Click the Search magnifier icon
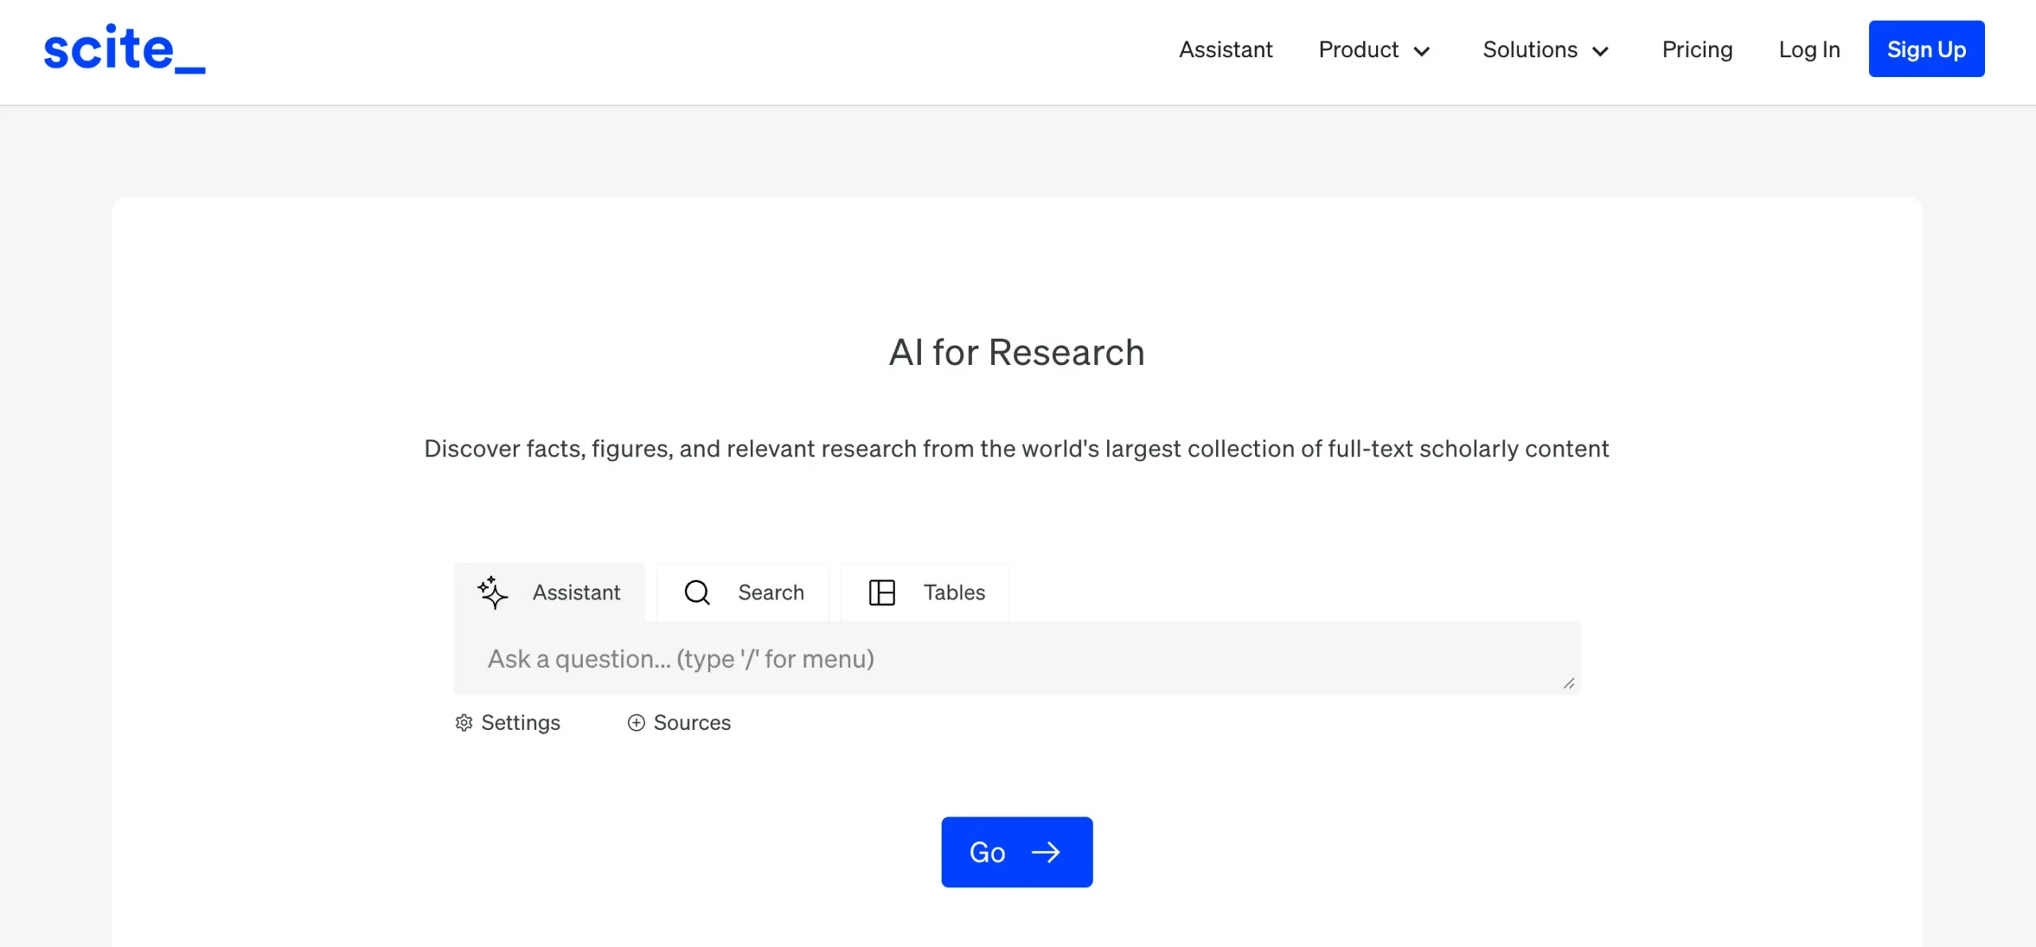This screenshot has height=947, width=2036. (697, 592)
